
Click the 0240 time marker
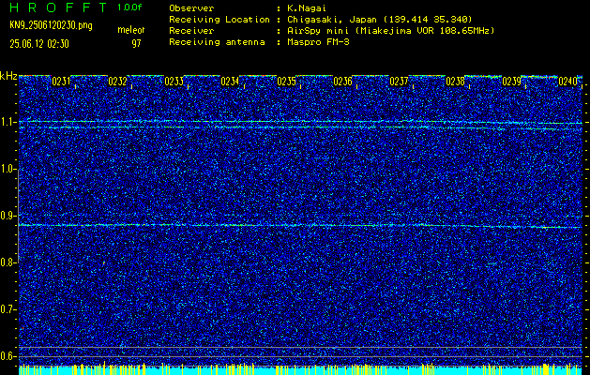tap(567, 82)
